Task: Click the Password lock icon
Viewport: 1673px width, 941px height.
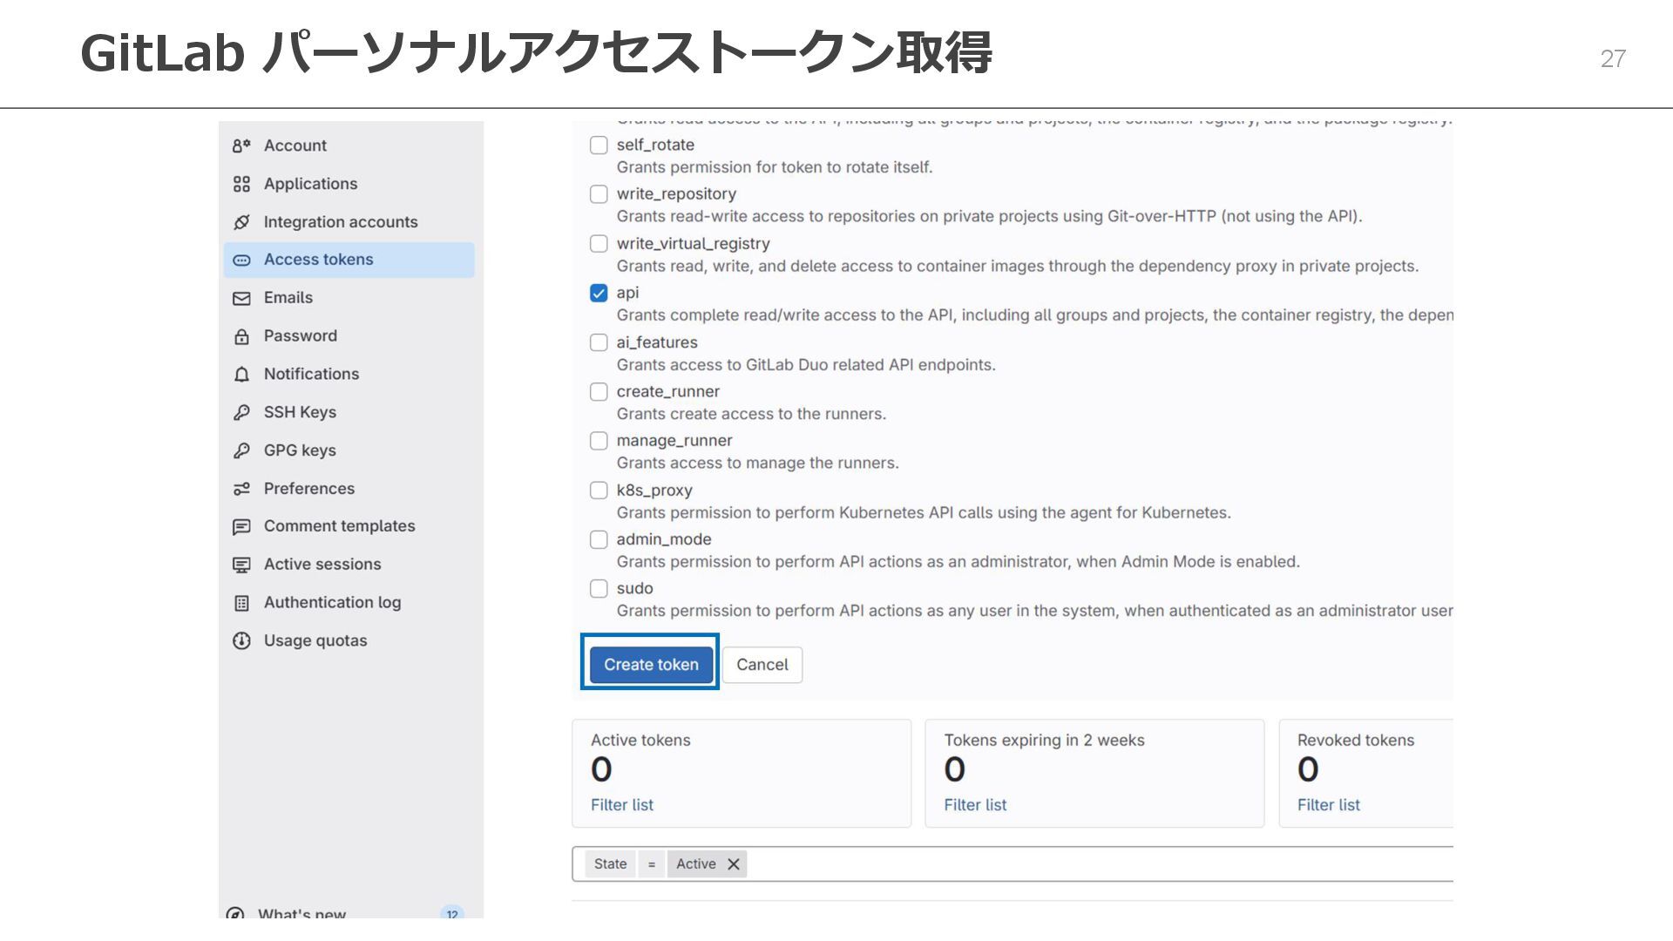Action: 241,336
